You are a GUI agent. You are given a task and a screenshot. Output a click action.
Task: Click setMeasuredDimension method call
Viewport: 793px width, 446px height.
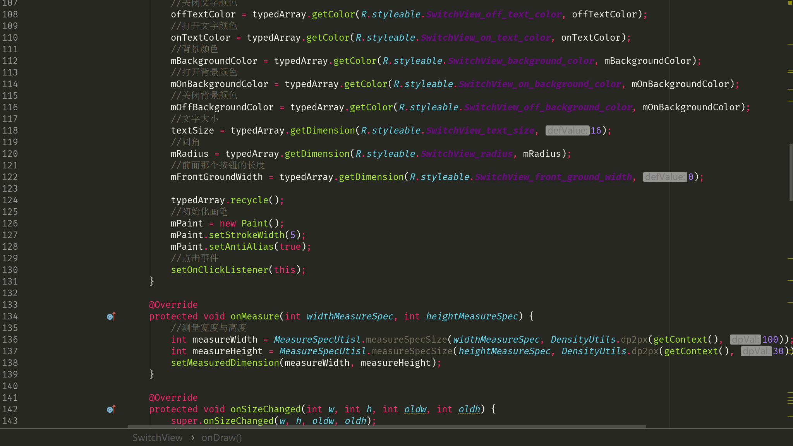point(225,363)
